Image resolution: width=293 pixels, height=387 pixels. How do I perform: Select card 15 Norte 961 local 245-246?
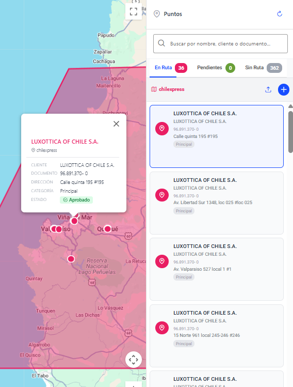pos(217,336)
